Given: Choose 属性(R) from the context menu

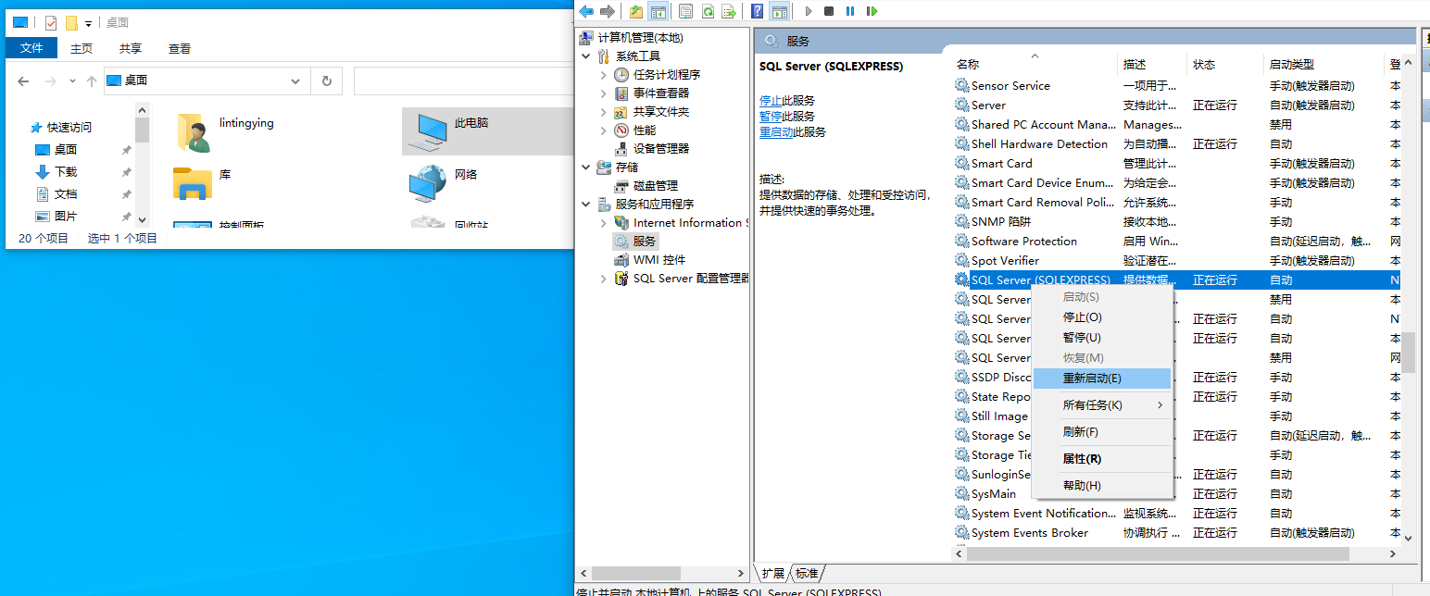Looking at the screenshot, I should click(x=1102, y=459).
